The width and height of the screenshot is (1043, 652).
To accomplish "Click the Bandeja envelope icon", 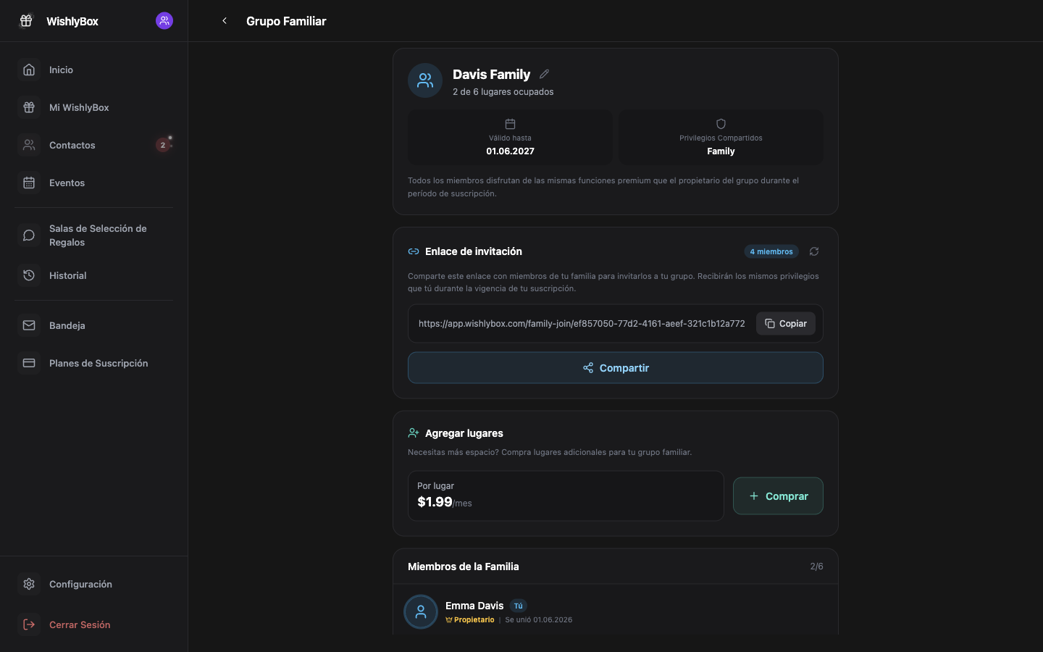I will click(29, 325).
